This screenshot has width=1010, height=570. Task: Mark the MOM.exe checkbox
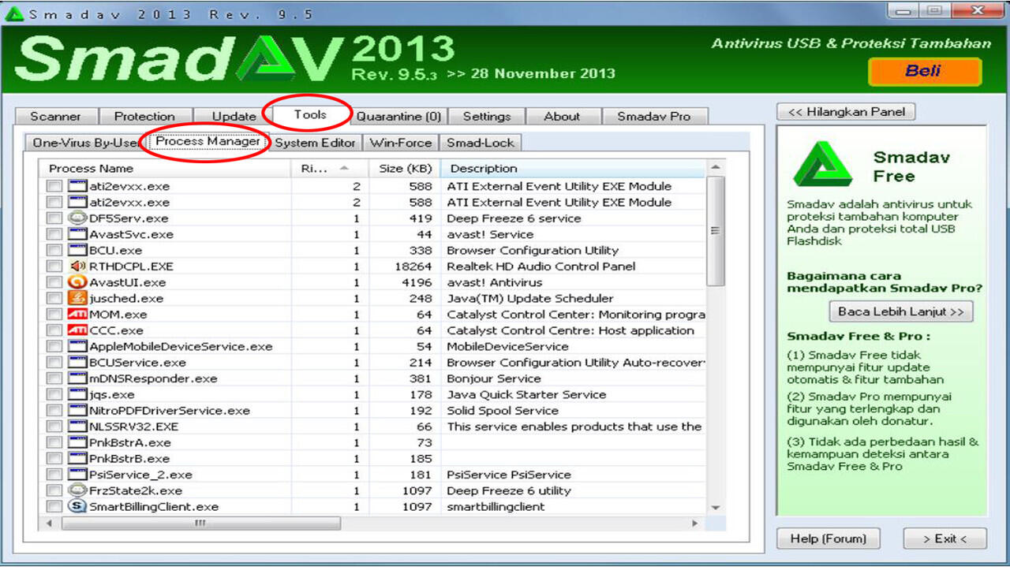tap(54, 315)
